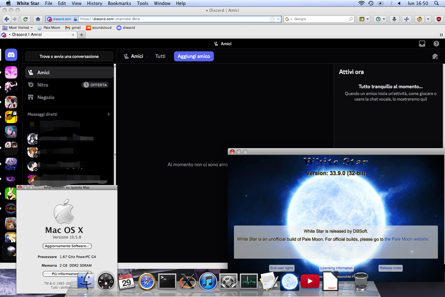The width and height of the screenshot is (445, 297).
Task: Open the File menu
Action: [49, 3]
